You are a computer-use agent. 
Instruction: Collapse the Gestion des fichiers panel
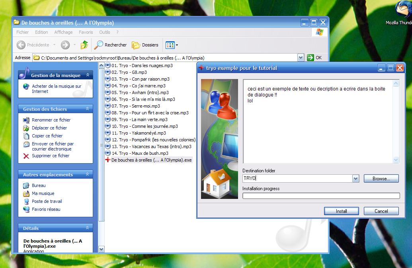pyautogui.click(x=87, y=109)
